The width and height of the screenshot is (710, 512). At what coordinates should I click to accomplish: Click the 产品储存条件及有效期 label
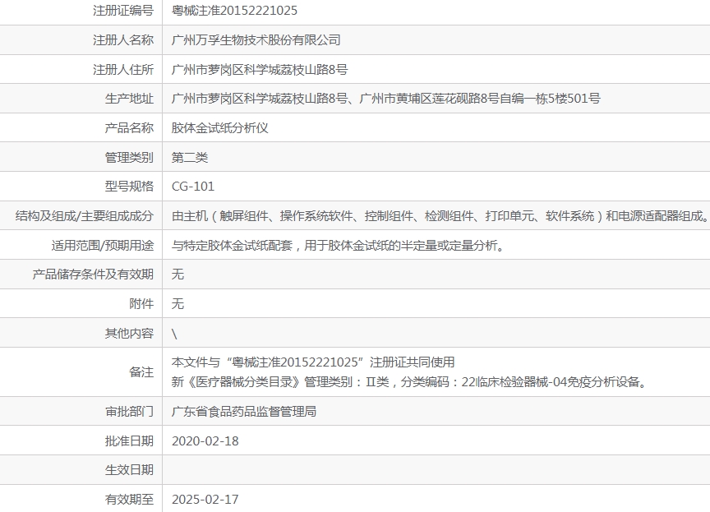coord(93,274)
